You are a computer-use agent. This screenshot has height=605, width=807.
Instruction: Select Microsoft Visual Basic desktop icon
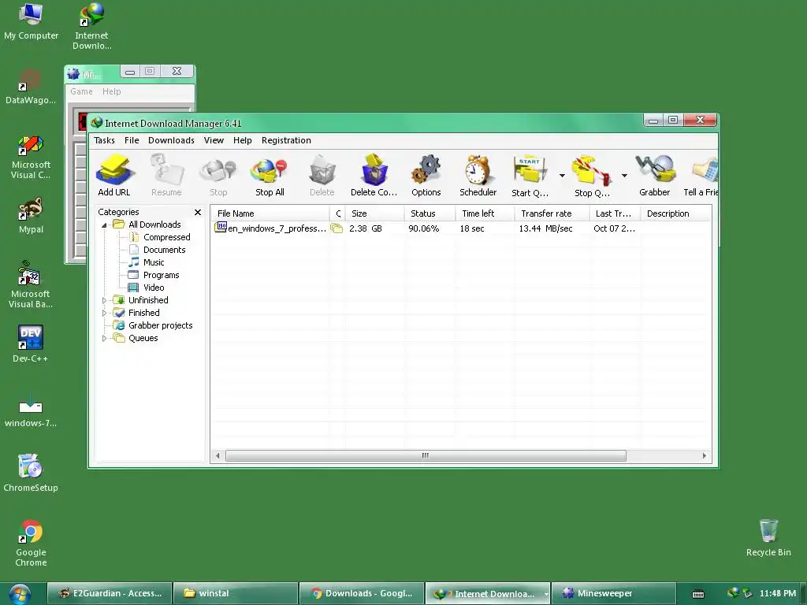point(31,284)
